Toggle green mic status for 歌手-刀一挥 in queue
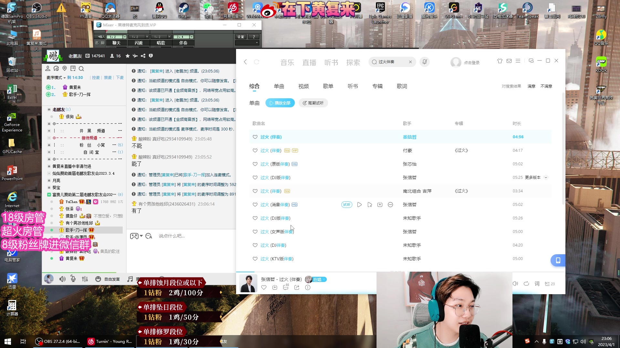Screen dimensions: 620x348 (x=48, y=94)
